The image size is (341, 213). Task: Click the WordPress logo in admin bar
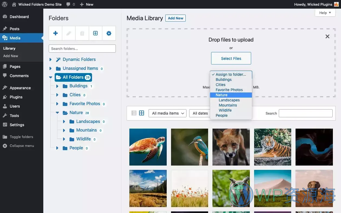pos(5,4)
